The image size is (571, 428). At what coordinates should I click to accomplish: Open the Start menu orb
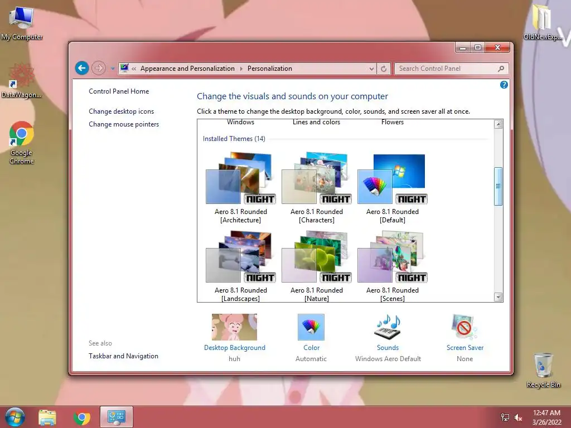click(x=15, y=417)
